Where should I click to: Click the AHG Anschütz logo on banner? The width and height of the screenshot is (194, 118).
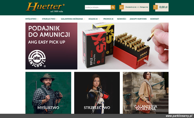(x=37, y=59)
